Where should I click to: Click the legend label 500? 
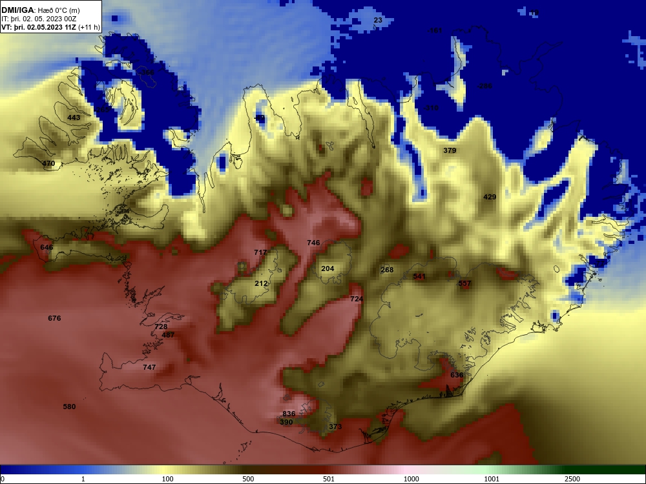tap(248, 479)
